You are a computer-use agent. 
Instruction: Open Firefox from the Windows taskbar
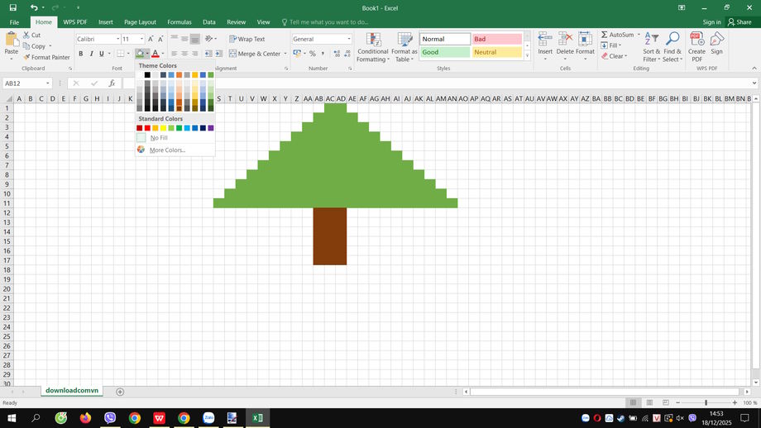tap(86, 418)
